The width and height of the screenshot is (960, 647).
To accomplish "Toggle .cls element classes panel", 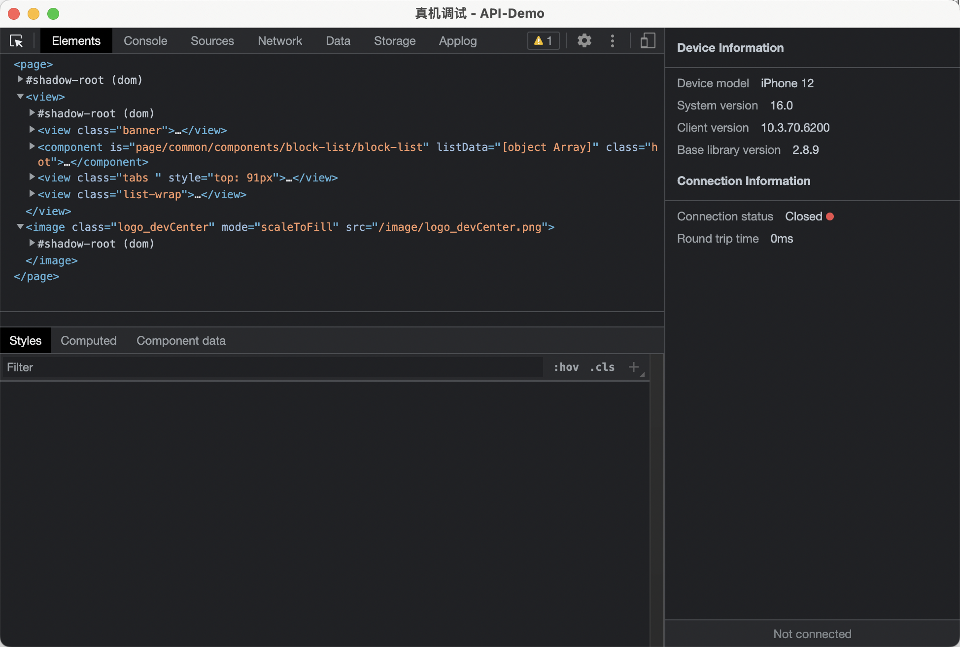I will tap(602, 367).
